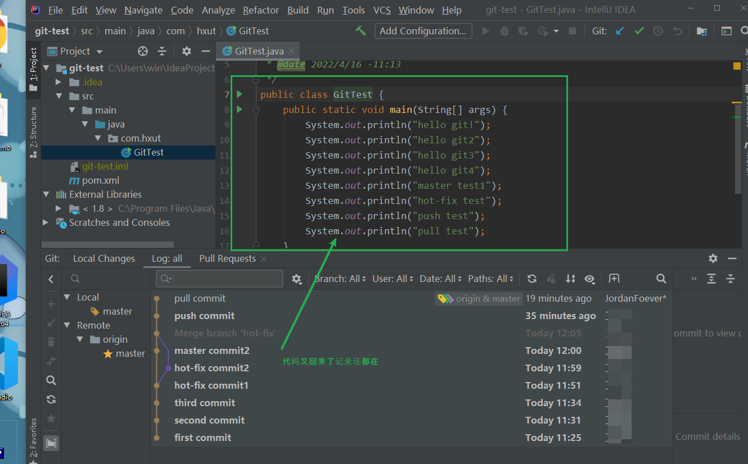Click the left chevron to hide branches pane

pos(51,279)
